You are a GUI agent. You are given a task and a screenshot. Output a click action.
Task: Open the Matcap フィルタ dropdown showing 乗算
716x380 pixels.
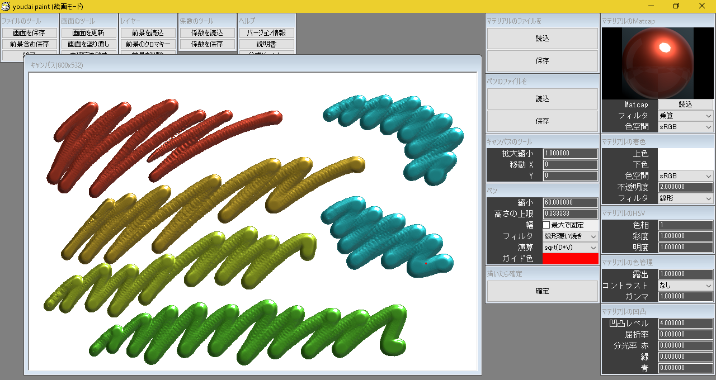(685, 116)
